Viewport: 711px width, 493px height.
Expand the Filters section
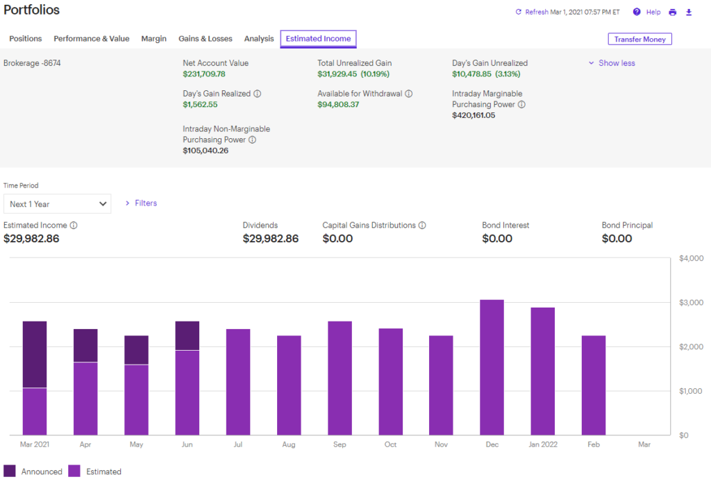[x=141, y=203]
